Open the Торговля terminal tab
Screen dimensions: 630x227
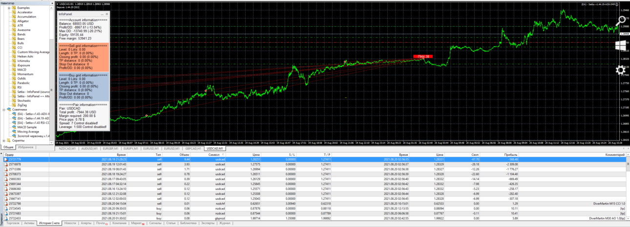tap(13, 223)
